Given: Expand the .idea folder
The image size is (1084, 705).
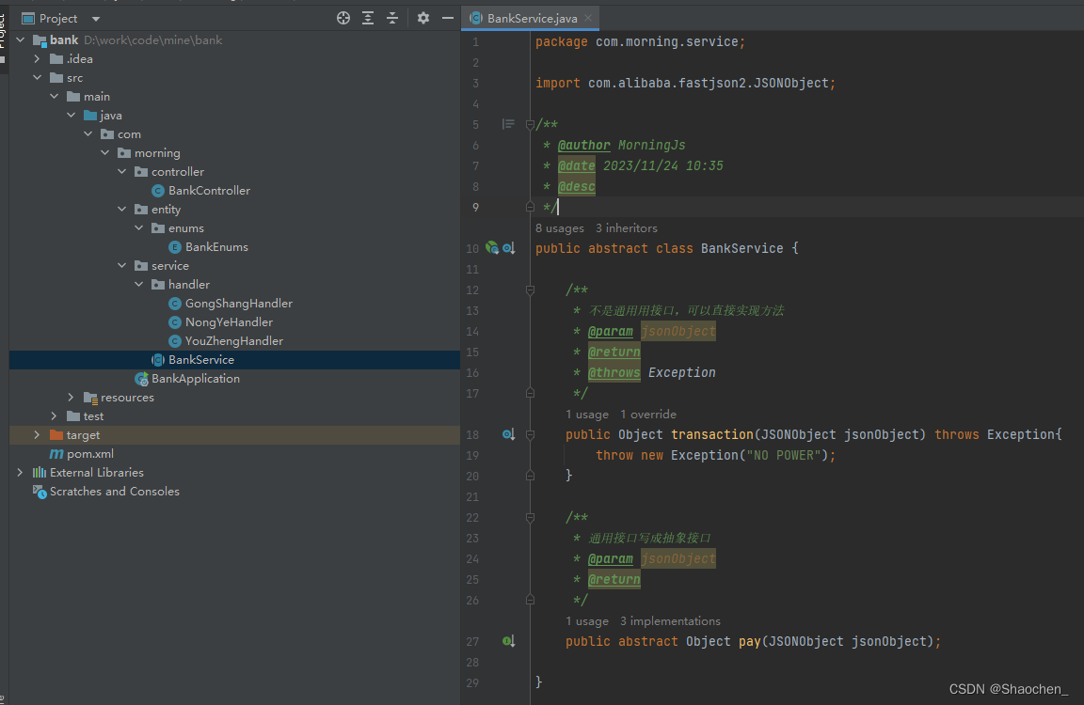Looking at the screenshot, I should pyautogui.click(x=38, y=58).
